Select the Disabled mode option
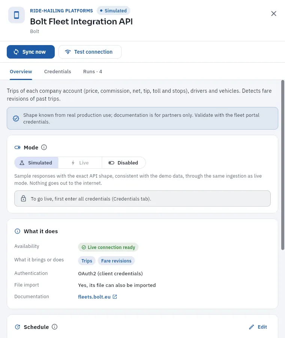285x338 pixels. [x=123, y=163]
